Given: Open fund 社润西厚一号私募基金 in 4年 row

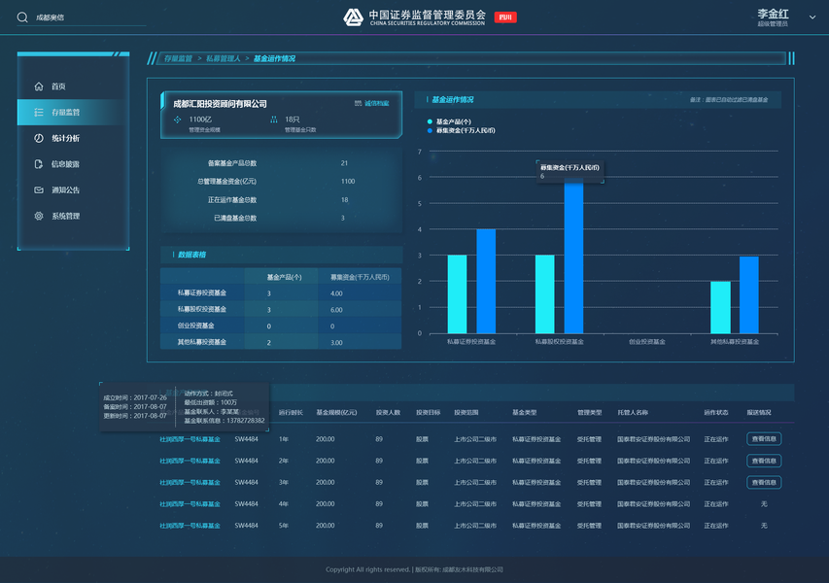Looking at the screenshot, I should point(190,504).
